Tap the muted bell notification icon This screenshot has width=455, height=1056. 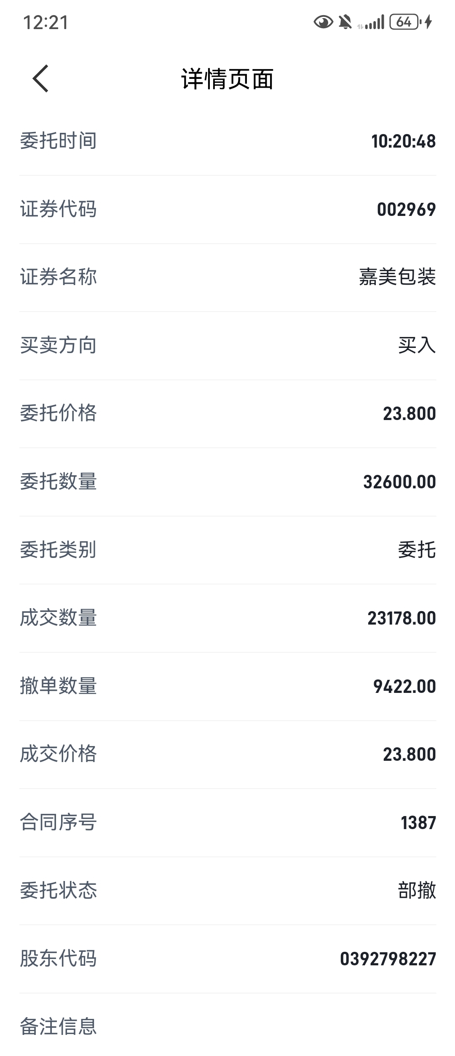pos(345,22)
